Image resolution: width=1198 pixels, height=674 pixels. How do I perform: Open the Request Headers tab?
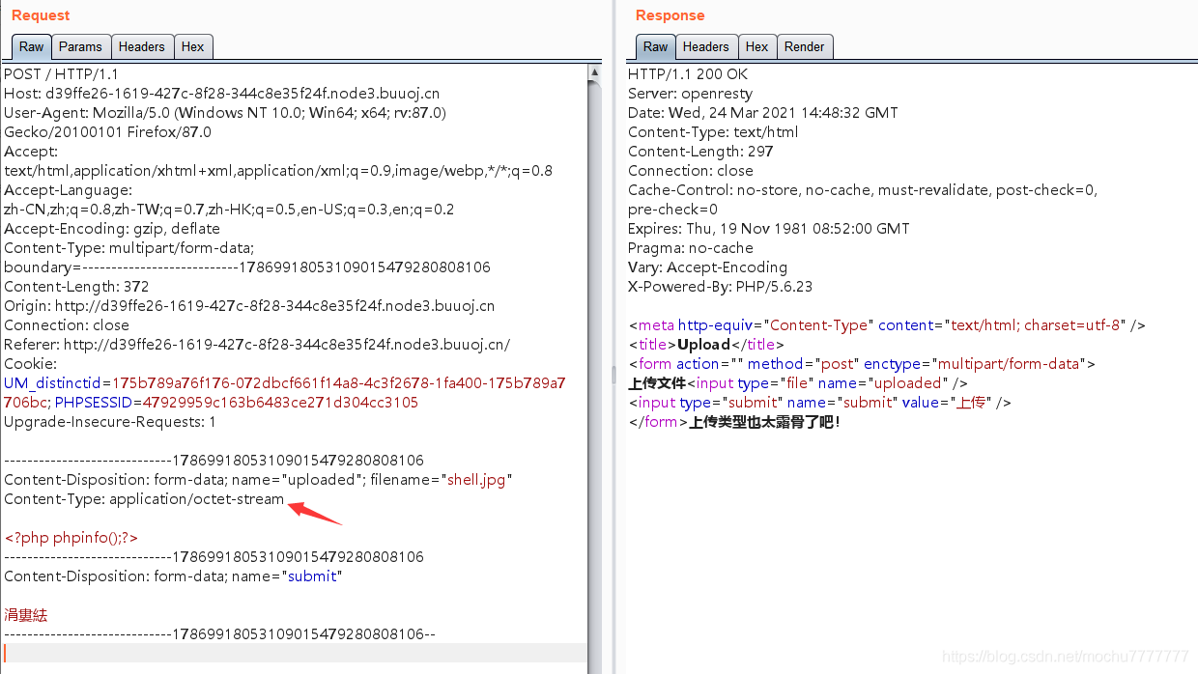click(142, 46)
